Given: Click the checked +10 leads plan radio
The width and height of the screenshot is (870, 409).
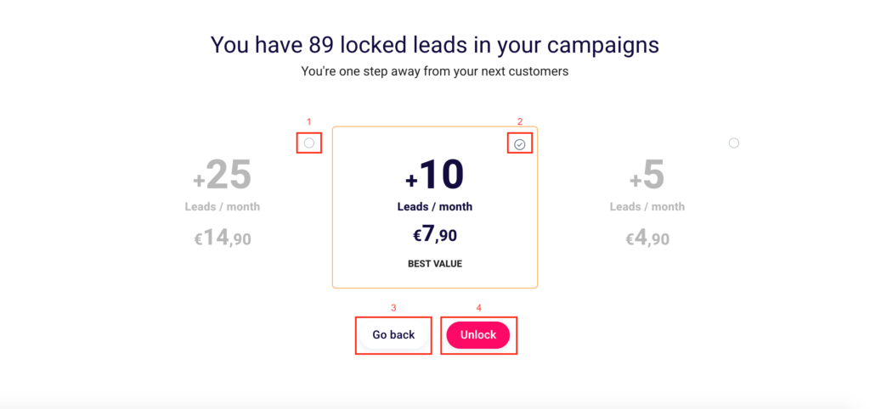Looking at the screenshot, I should click(520, 144).
